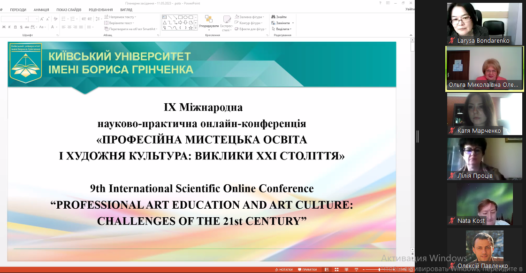Increase the list indent level
The height and width of the screenshot is (273, 526).
coord(90,19)
